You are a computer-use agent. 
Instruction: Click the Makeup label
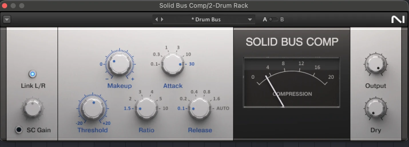(x=120, y=86)
